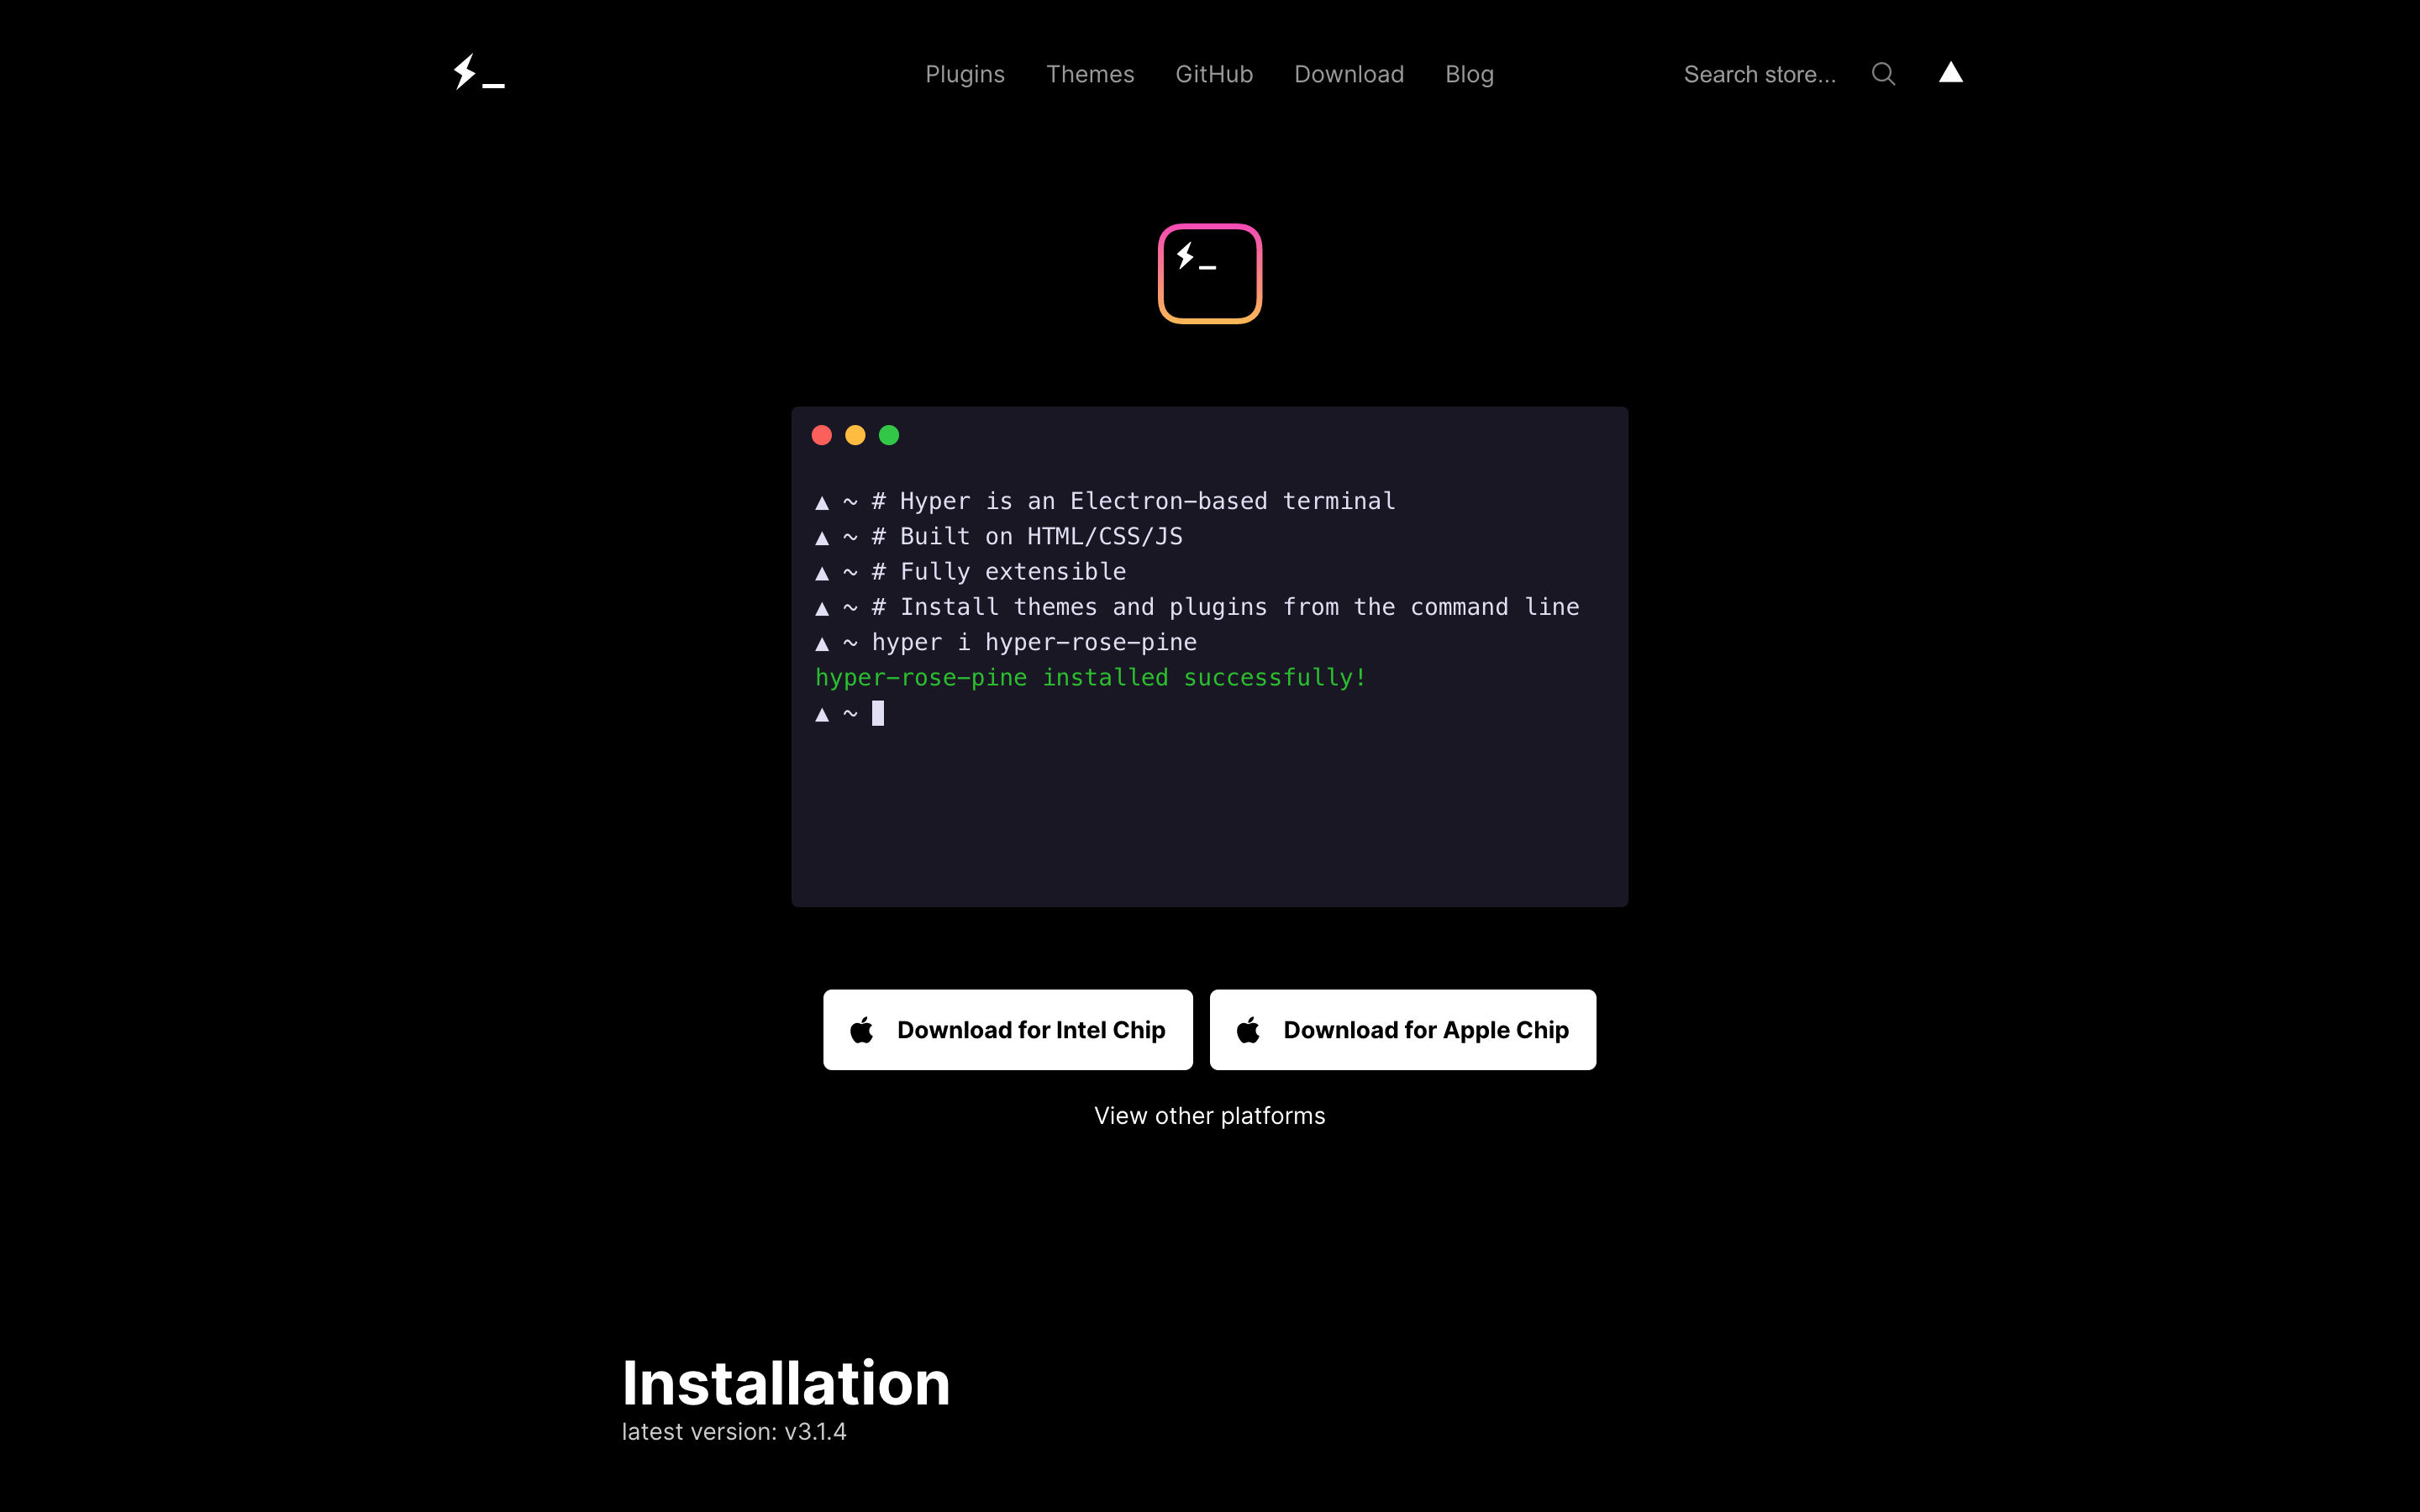Screen dimensions: 2420x1512
Task: Click the Apple logo in Intel Chip button
Action: tap(861, 1029)
